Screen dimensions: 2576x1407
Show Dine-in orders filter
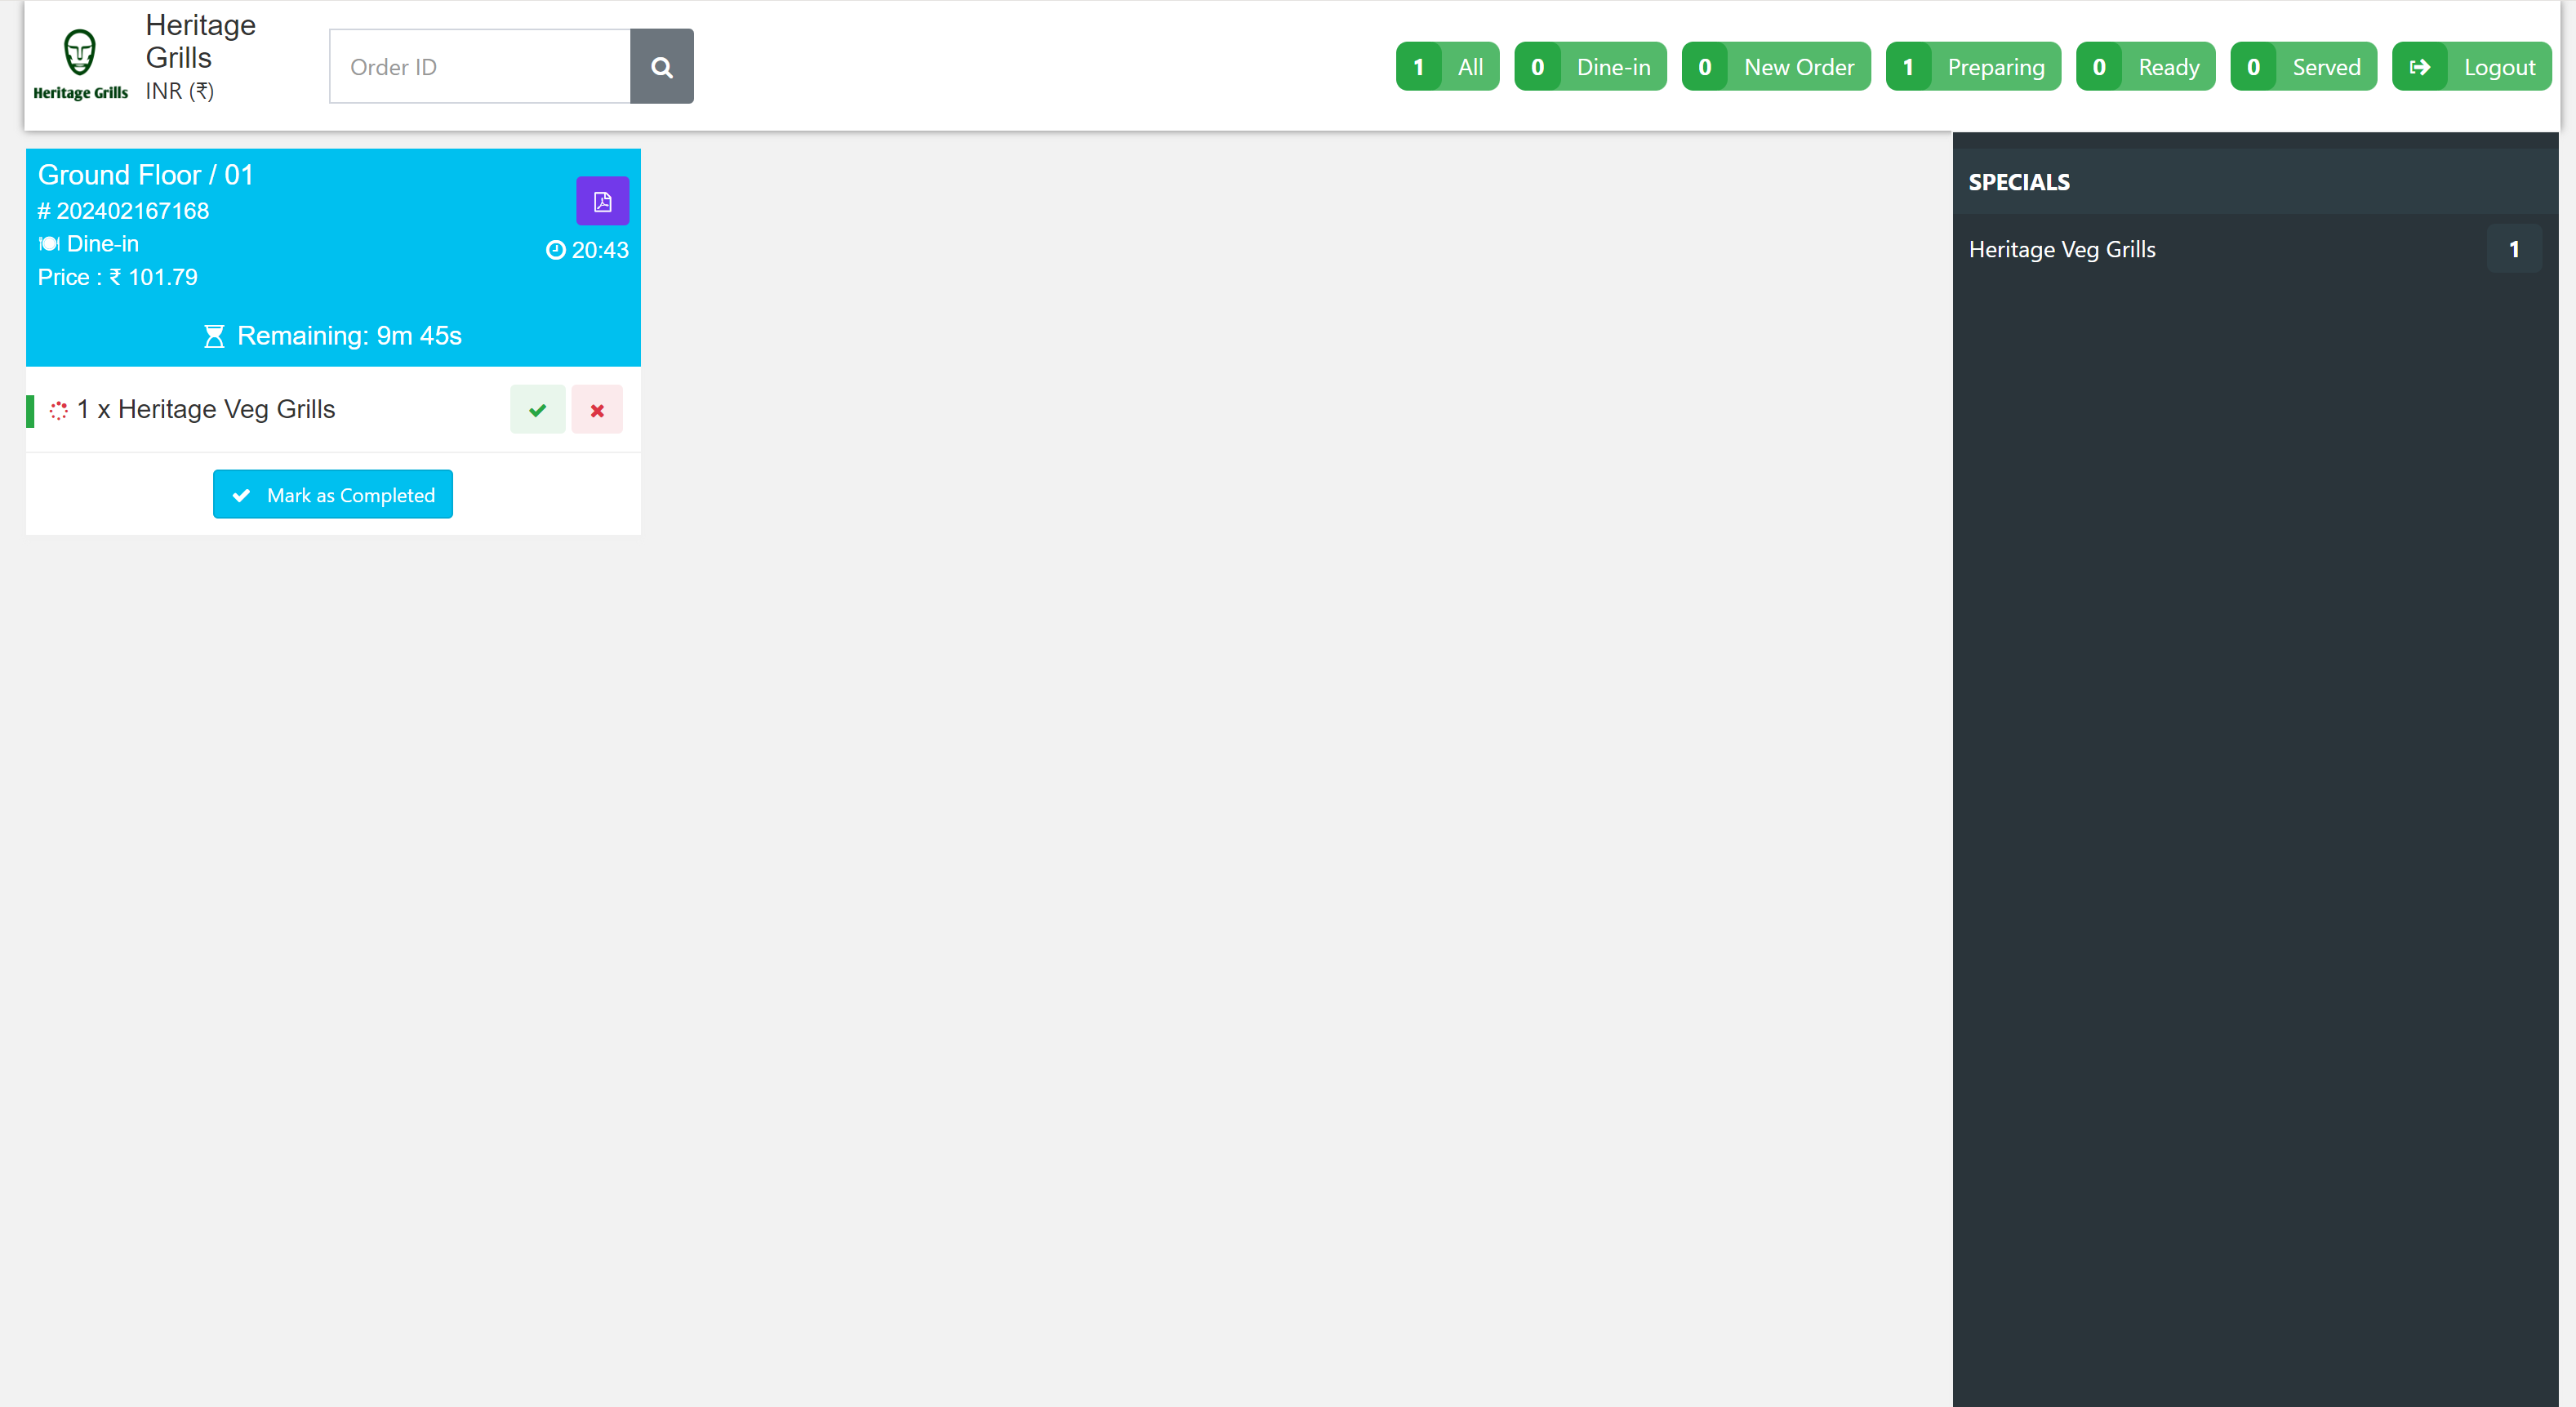[x=1590, y=67]
